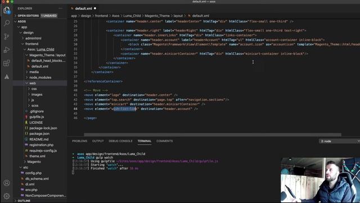This screenshot has height=203, width=360.
Task: Open package-lock.json file
Action: [x=43, y=128]
